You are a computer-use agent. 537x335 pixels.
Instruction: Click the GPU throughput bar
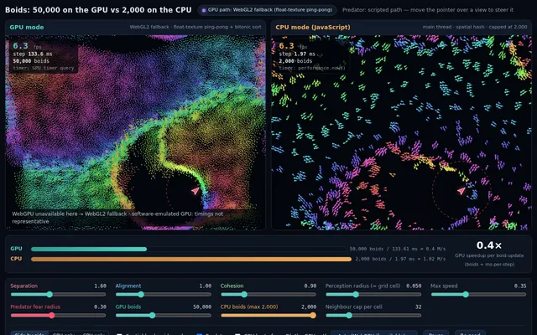pos(89,249)
